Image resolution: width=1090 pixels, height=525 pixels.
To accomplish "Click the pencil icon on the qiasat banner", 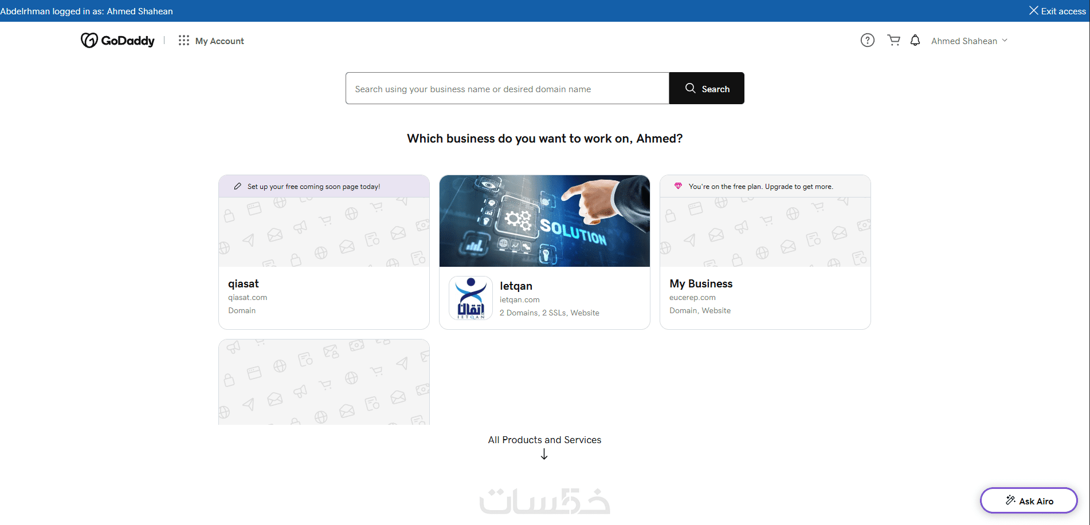I will [237, 186].
